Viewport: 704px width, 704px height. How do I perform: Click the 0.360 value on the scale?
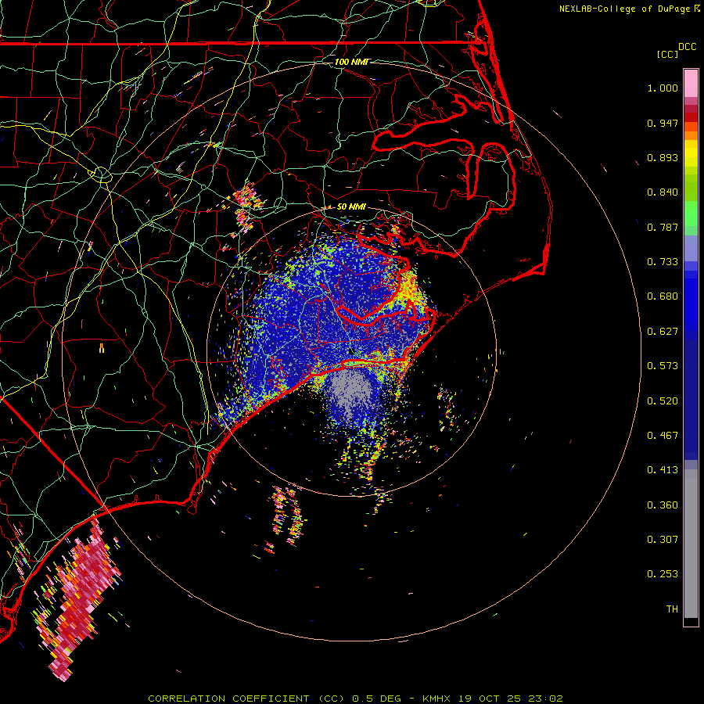663,505
